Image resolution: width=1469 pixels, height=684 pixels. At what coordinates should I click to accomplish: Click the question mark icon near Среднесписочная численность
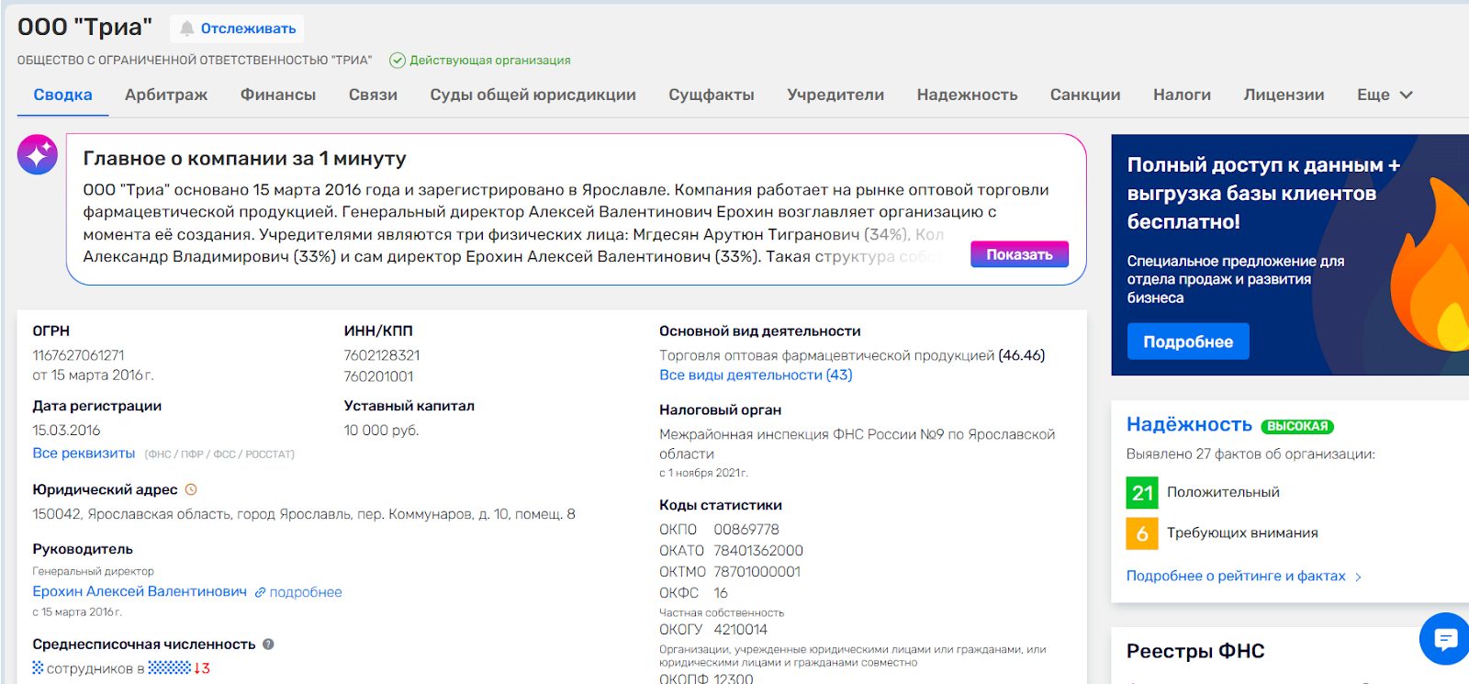click(x=268, y=645)
